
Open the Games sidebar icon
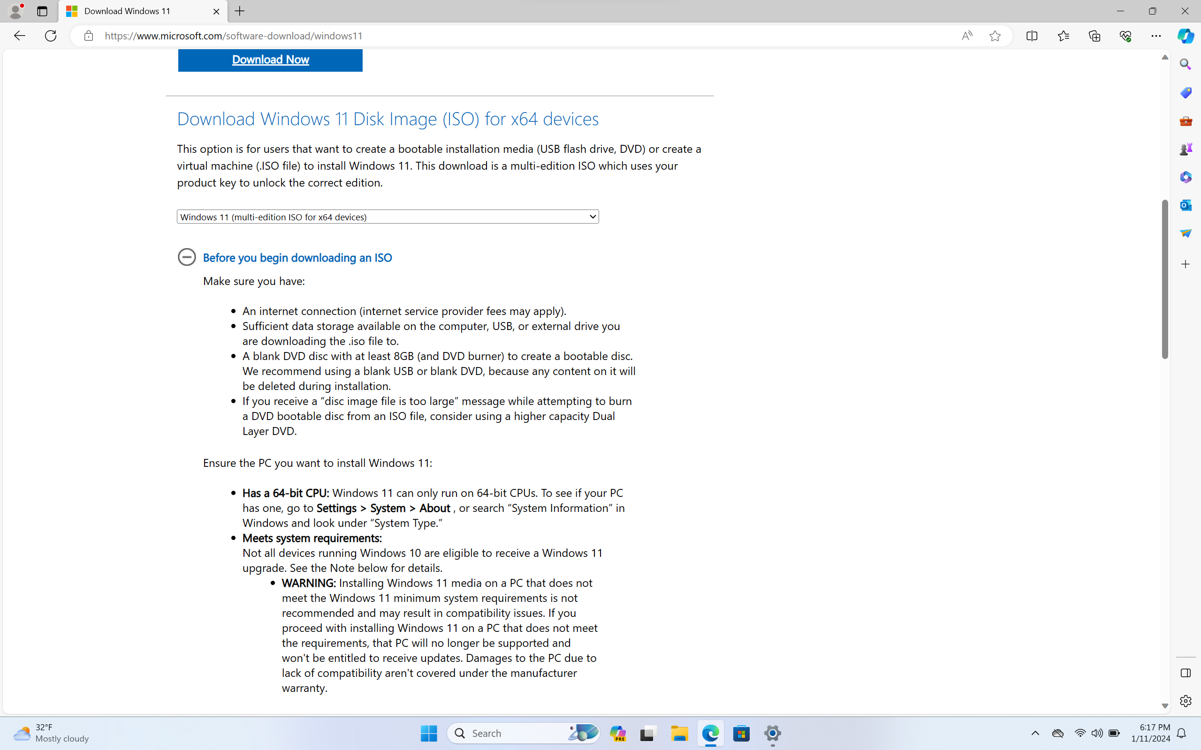[1185, 149]
